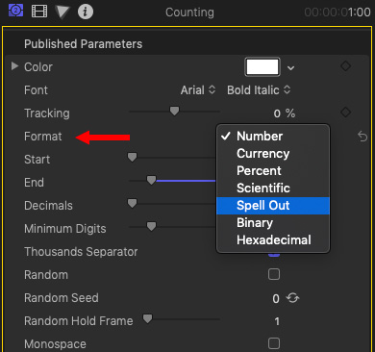The width and height of the screenshot is (375, 352).
Task: Open the color swatch dropdown chevron
Action: click(x=290, y=68)
